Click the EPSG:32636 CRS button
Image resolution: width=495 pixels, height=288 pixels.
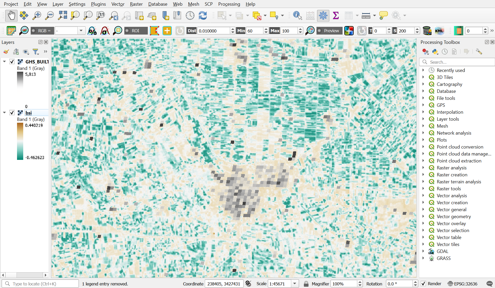pyautogui.click(x=462, y=284)
